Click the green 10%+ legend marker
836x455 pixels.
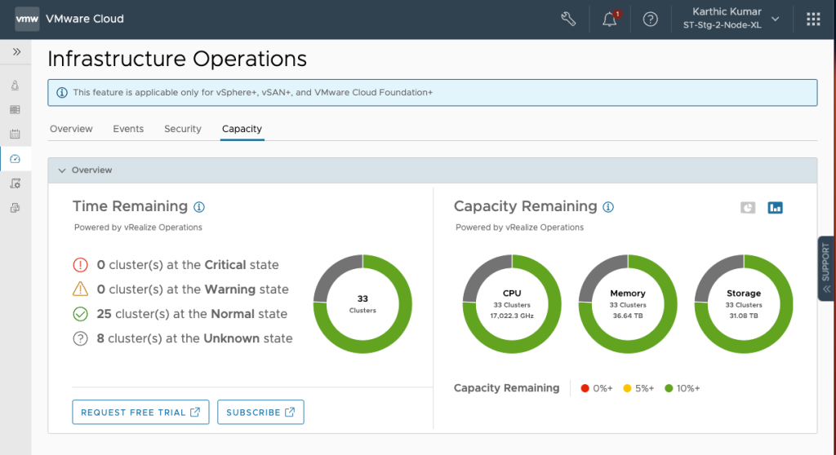669,388
